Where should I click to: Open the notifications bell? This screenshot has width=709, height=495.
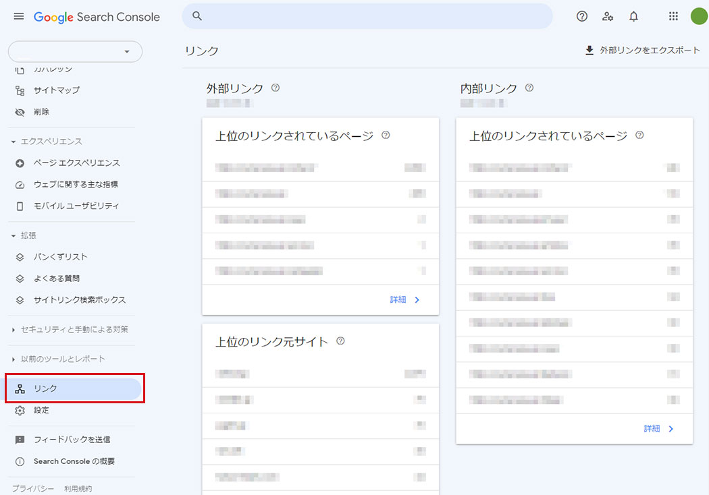pyautogui.click(x=633, y=17)
